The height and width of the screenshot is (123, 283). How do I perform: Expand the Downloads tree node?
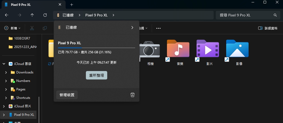click(x=6, y=72)
